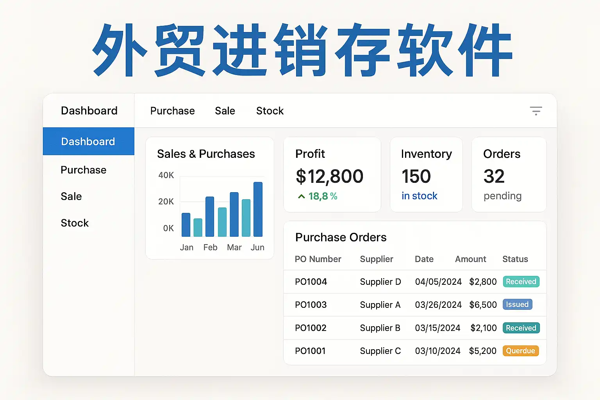Click the $6,500 amount cell

click(x=483, y=305)
